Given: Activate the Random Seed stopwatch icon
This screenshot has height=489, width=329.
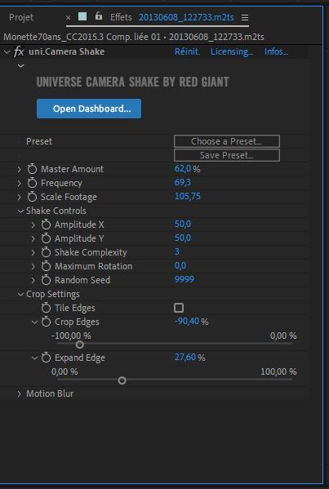Looking at the screenshot, I should coord(46,280).
